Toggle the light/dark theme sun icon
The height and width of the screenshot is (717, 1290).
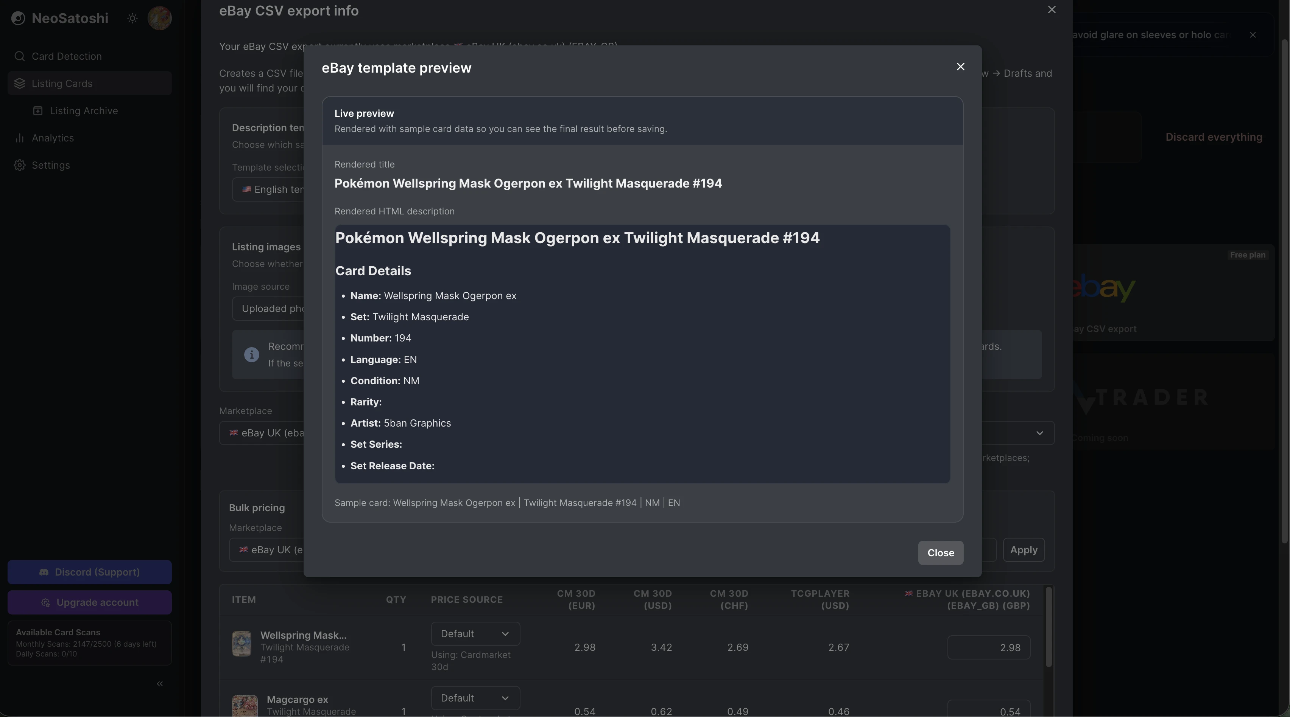132,19
